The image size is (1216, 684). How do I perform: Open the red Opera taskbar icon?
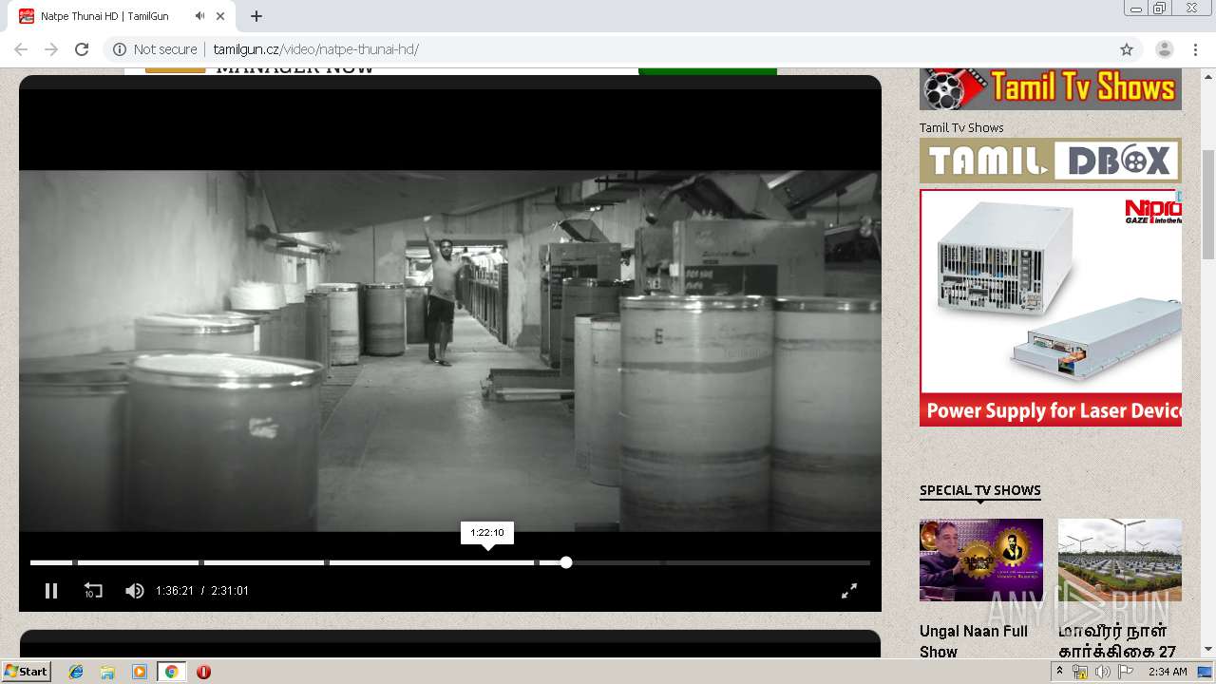pos(203,672)
